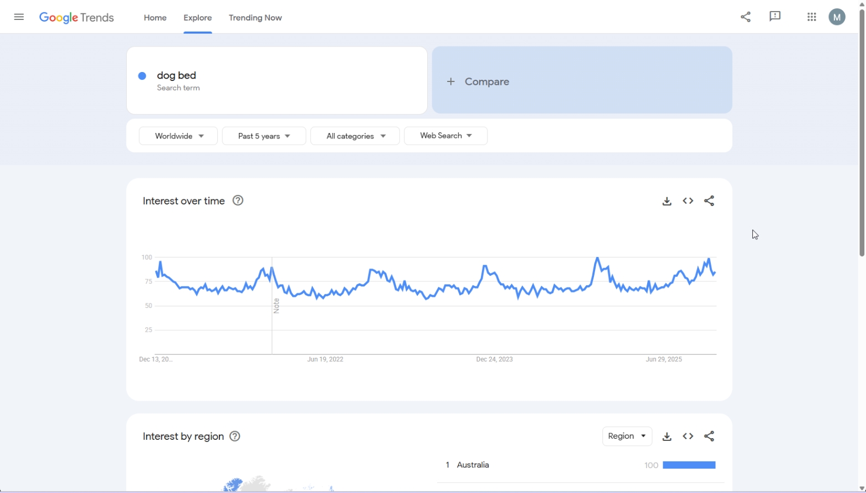Open the Google apps grid

click(x=811, y=17)
